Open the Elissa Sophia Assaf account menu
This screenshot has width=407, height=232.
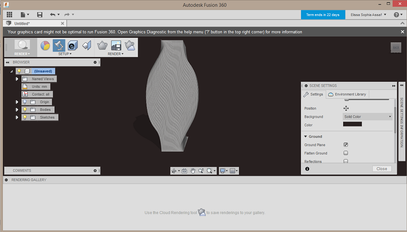tap(369, 15)
